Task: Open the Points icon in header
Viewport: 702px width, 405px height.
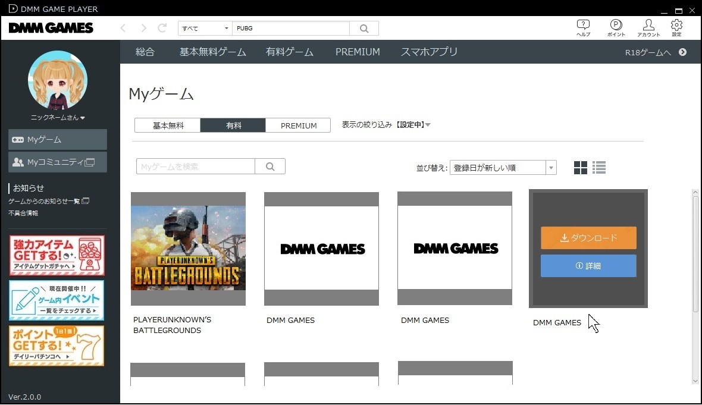Action: [x=616, y=27]
